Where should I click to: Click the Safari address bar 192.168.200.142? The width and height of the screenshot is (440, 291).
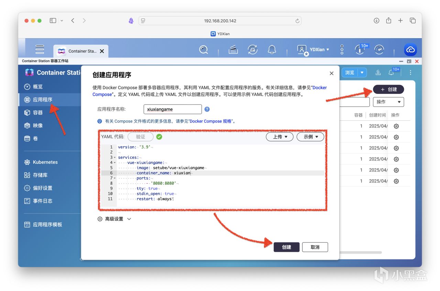[220, 21]
